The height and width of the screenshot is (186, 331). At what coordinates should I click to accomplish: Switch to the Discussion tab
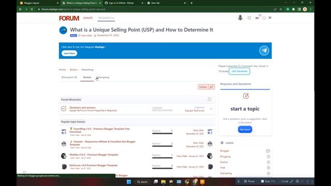point(69,78)
